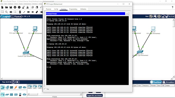Click the Fast Forward Time button
Image resolution: width=175 pixels, height=98 pixels.
coord(17,82)
